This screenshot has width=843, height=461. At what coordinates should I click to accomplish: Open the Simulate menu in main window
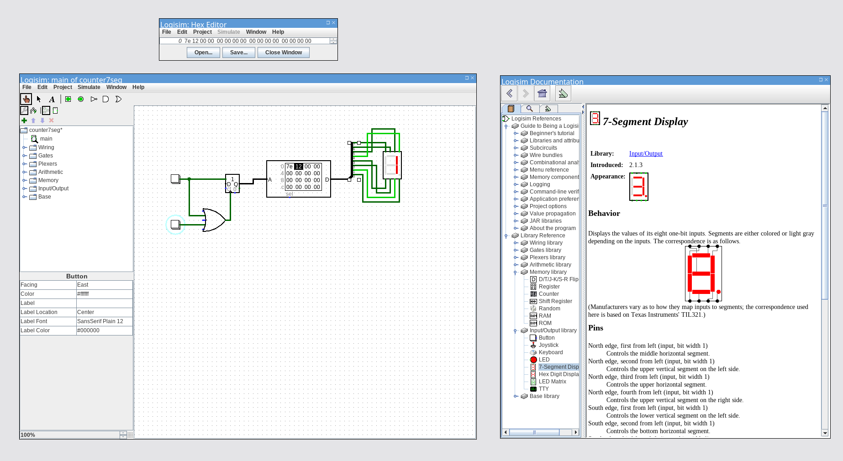pyautogui.click(x=89, y=87)
